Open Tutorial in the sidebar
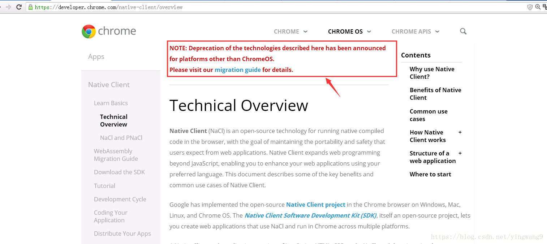The image size is (547, 244). tap(104, 186)
